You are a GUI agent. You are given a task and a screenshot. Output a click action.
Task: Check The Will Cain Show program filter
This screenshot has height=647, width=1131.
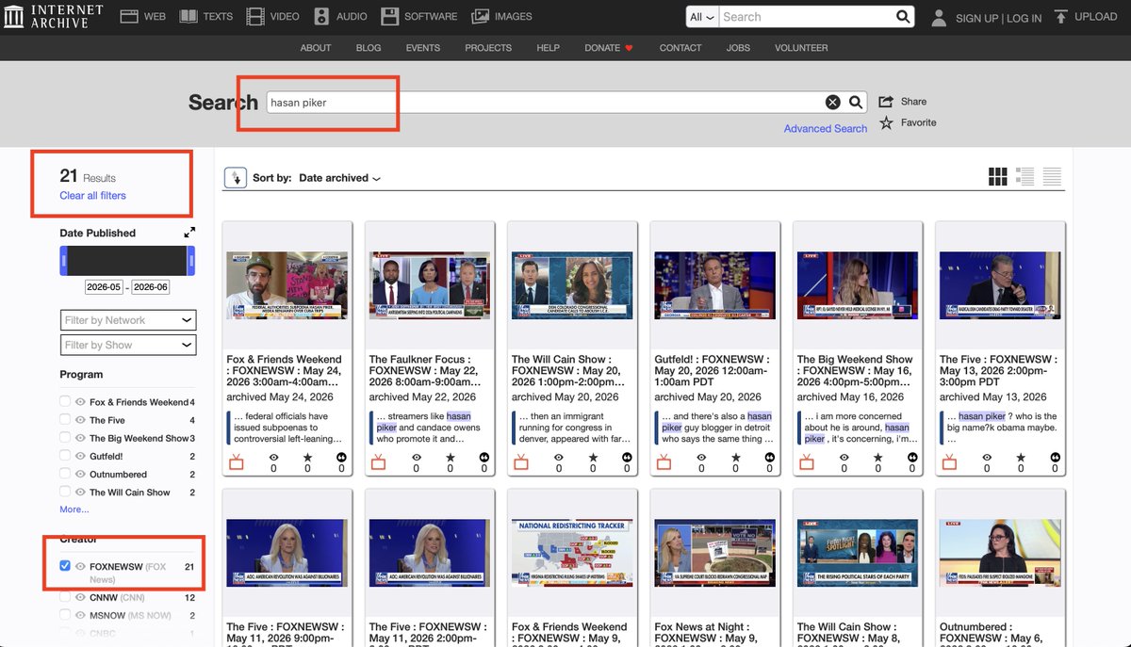(x=65, y=492)
